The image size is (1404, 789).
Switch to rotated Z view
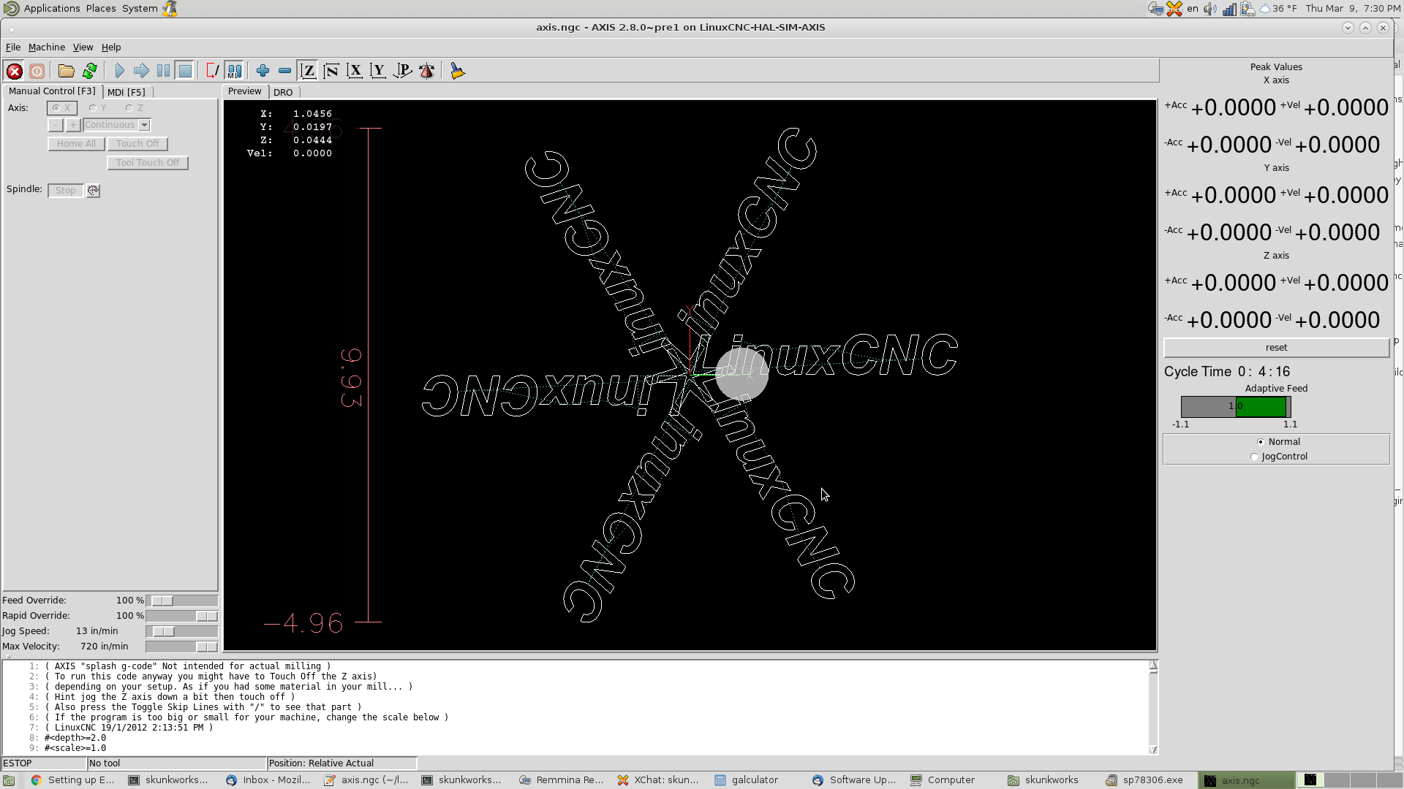coord(331,71)
